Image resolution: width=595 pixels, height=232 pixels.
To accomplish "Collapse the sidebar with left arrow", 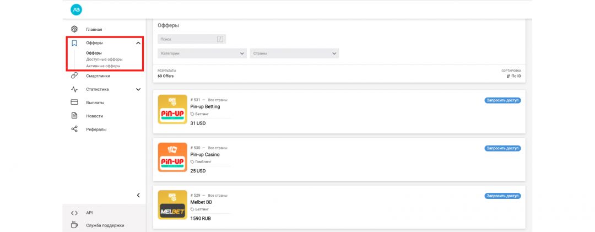I will 138,195.
